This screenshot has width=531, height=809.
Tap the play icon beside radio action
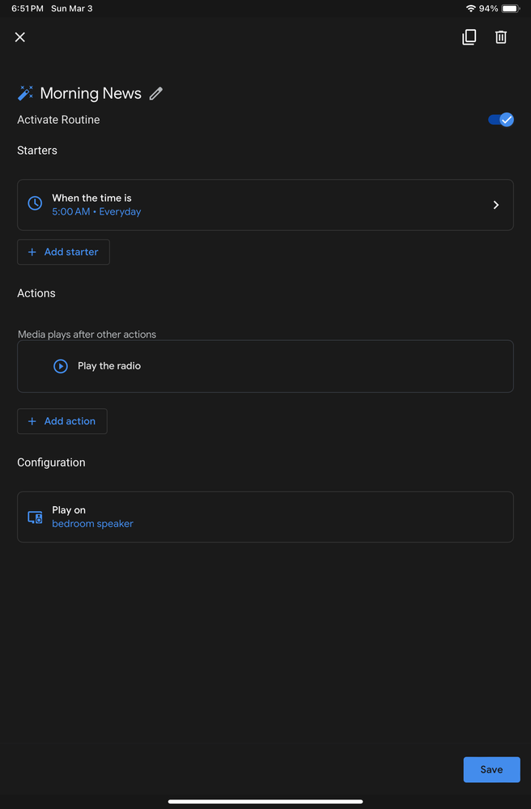pos(61,366)
